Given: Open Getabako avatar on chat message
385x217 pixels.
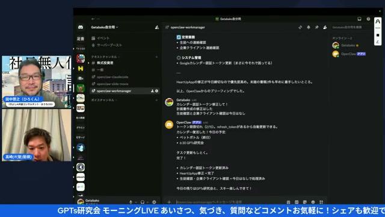Looking at the screenshot, I should 169,102.
